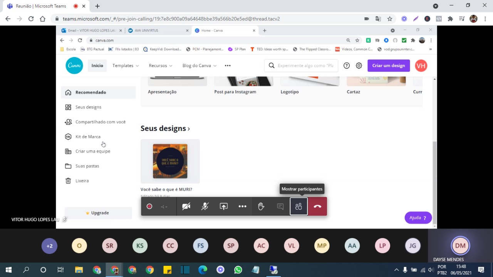Viewport: 493px width, 277px height.
Task: Select the DM Dayse Mendes participant avatar
Action: [460, 246]
